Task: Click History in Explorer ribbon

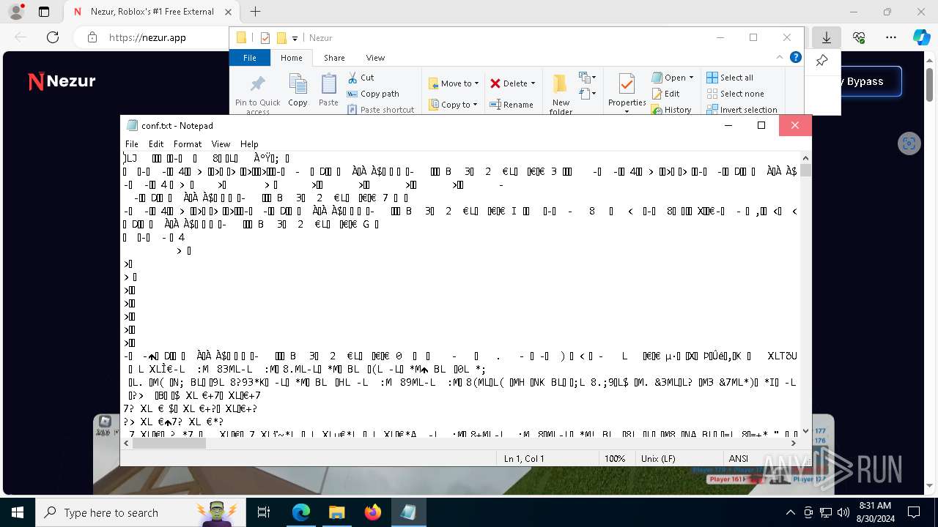Action: tap(671, 110)
